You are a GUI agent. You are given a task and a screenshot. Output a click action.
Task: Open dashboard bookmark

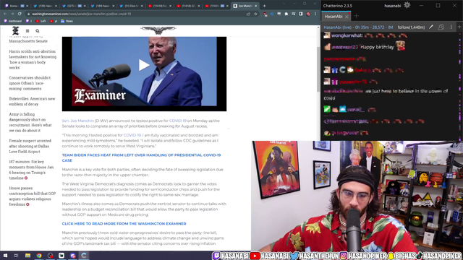click(13, 21)
